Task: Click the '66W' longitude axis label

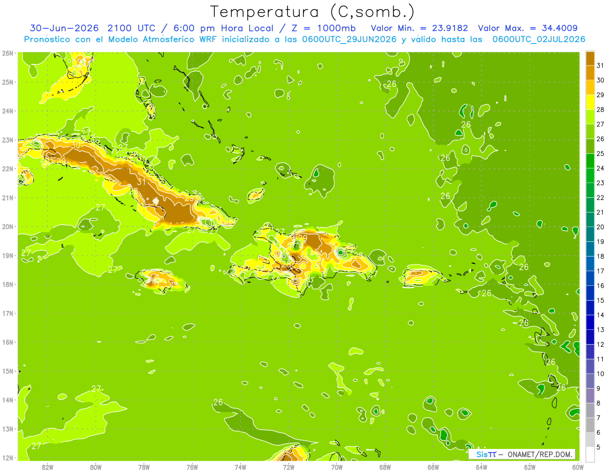Action: coord(433,467)
